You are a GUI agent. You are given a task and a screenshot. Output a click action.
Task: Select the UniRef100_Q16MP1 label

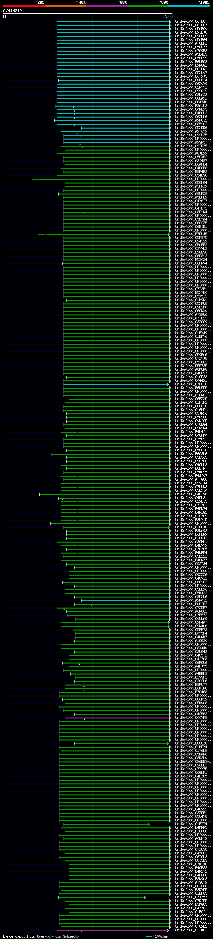[191, 410]
